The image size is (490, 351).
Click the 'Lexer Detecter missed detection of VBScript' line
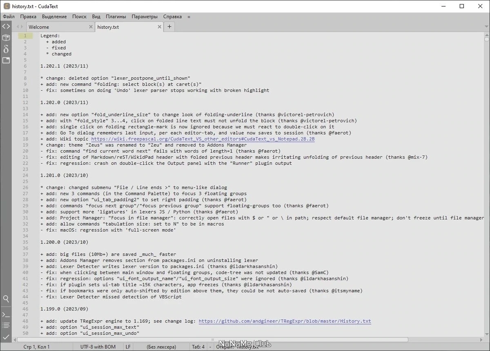tap(111, 297)
